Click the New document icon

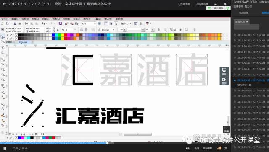[3, 23]
